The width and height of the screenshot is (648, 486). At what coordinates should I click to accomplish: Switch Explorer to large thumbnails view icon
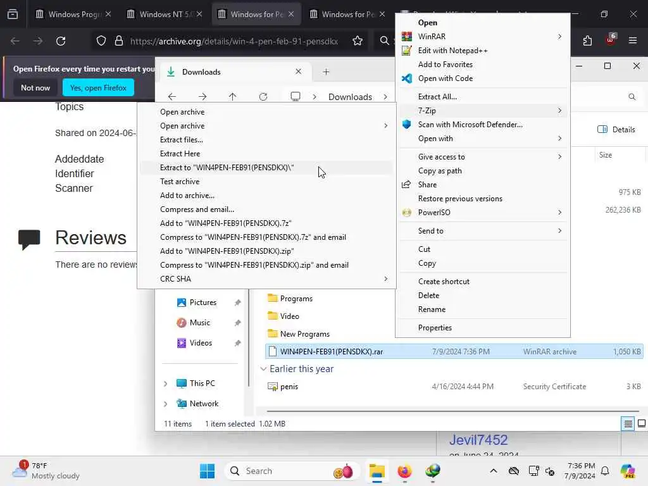pyautogui.click(x=642, y=423)
